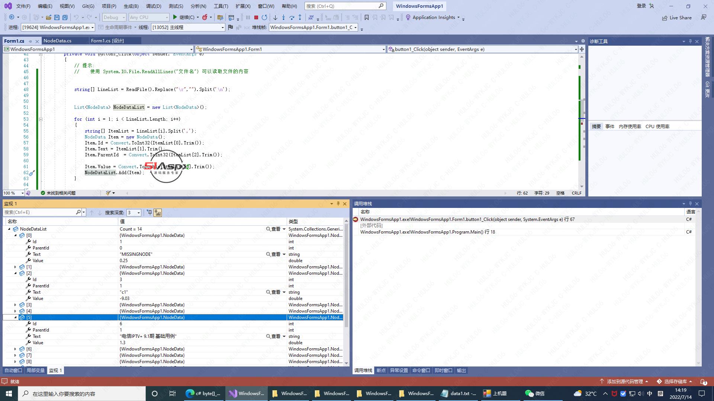Click the Hot Reload flame icon

click(x=205, y=17)
